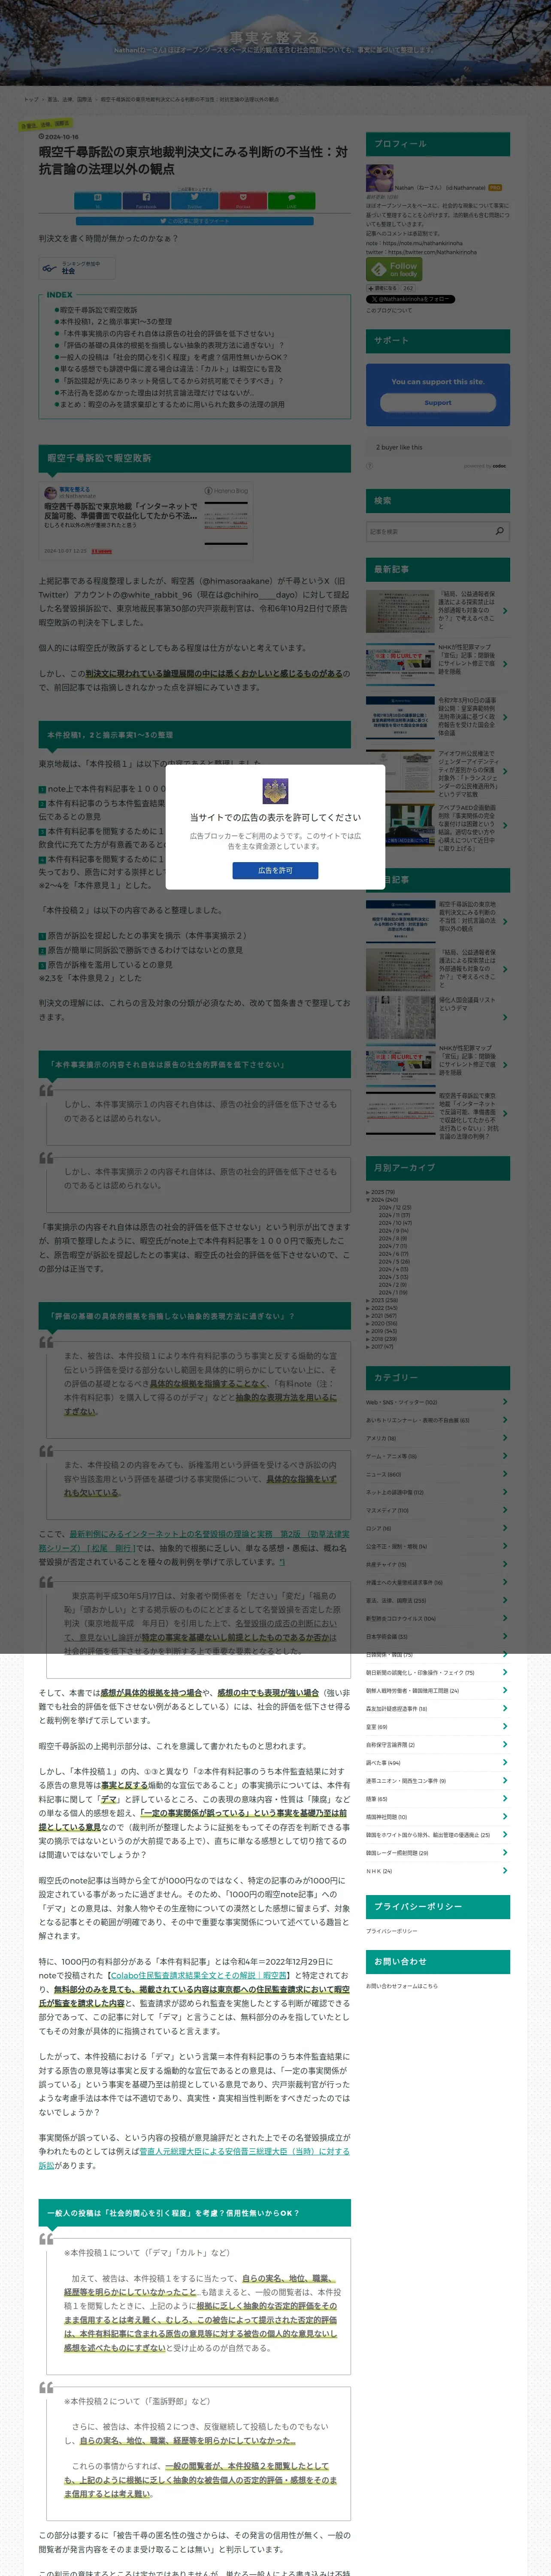Open category 韓国レーダー照射問題 (29)
Screen dimensions: 551x2576
pyautogui.click(x=397, y=1852)
